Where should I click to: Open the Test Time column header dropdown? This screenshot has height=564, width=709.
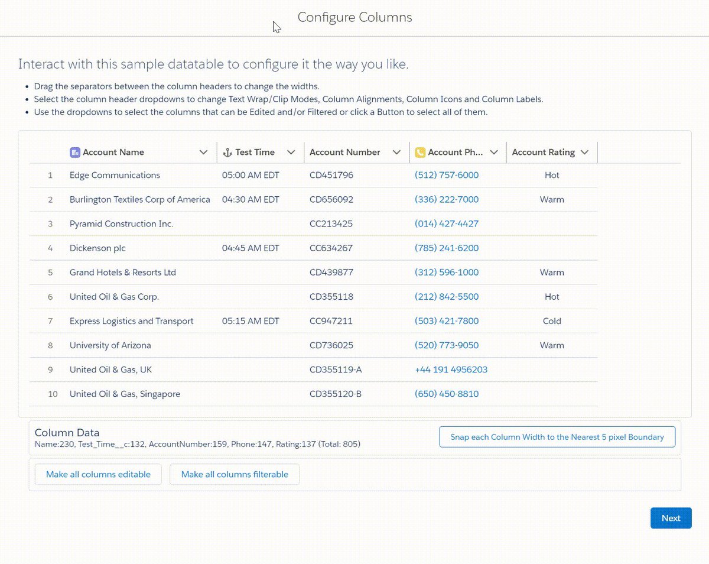(291, 153)
